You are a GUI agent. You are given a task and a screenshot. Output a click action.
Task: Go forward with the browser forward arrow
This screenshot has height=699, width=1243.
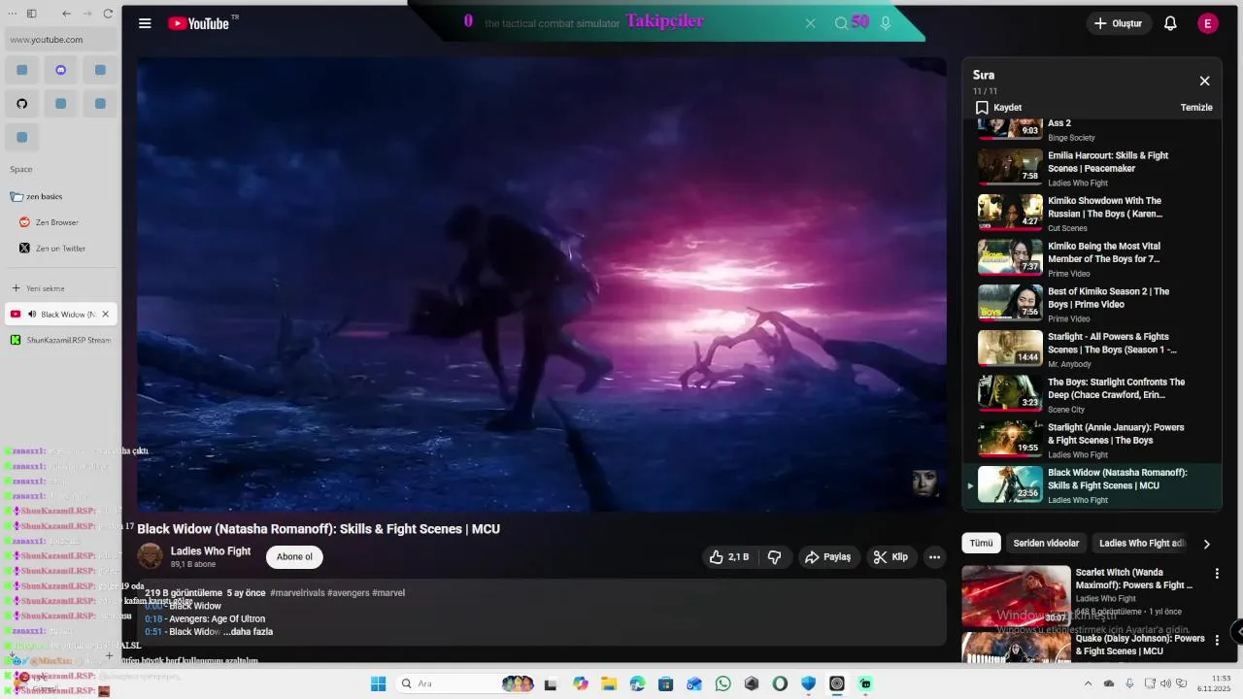coord(87,14)
